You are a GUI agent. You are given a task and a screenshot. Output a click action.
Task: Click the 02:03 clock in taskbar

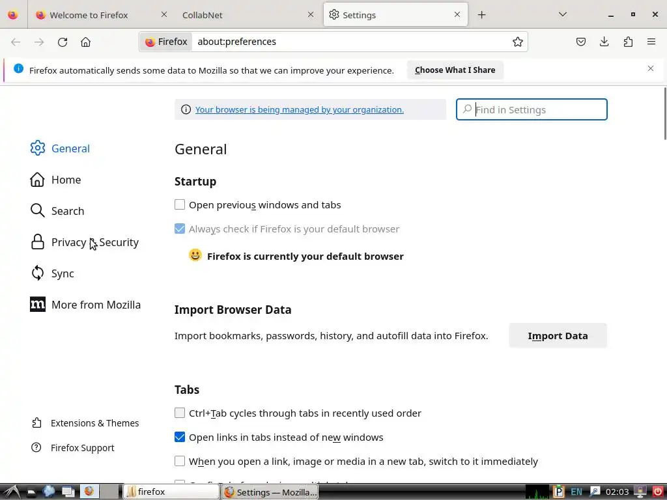pyautogui.click(x=617, y=492)
